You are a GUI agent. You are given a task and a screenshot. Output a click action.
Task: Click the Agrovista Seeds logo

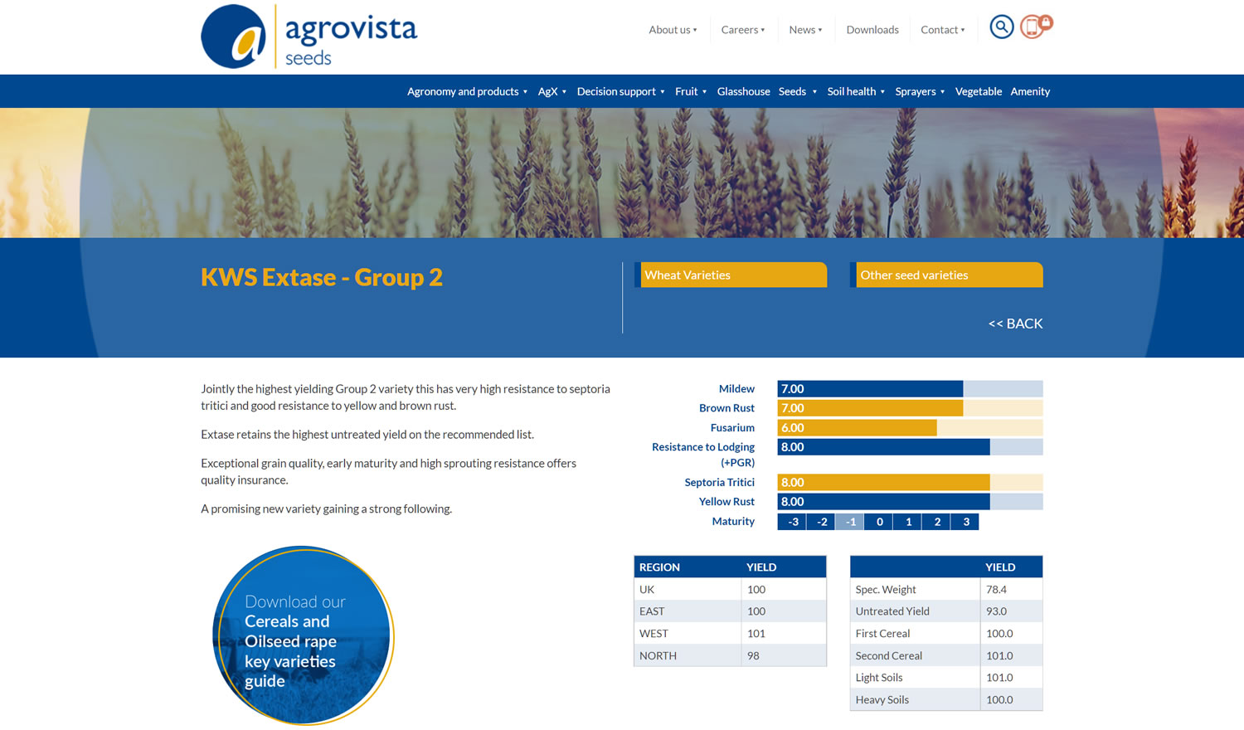(x=309, y=36)
